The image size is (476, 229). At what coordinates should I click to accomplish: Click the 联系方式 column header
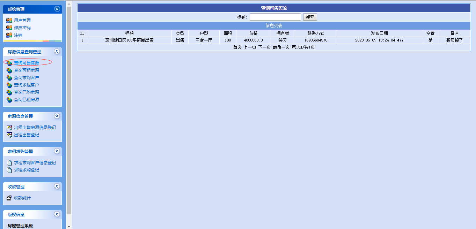click(x=316, y=33)
